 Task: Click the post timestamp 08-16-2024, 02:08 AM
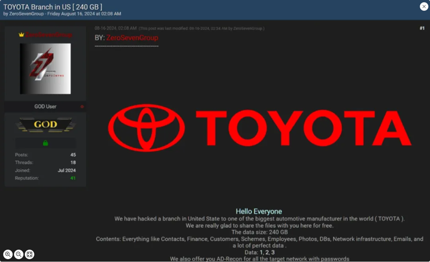115,28
